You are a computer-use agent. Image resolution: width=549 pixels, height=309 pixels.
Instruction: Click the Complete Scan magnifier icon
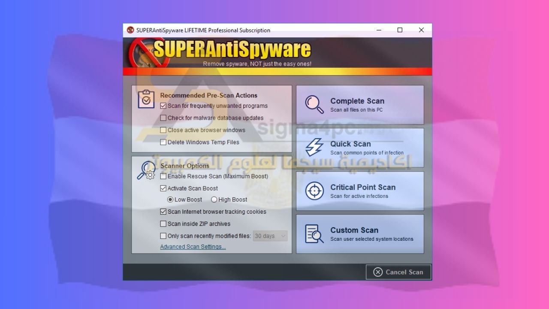pos(314,104)
